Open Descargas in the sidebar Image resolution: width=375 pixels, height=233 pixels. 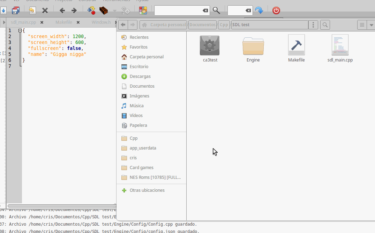coord(151,77)
